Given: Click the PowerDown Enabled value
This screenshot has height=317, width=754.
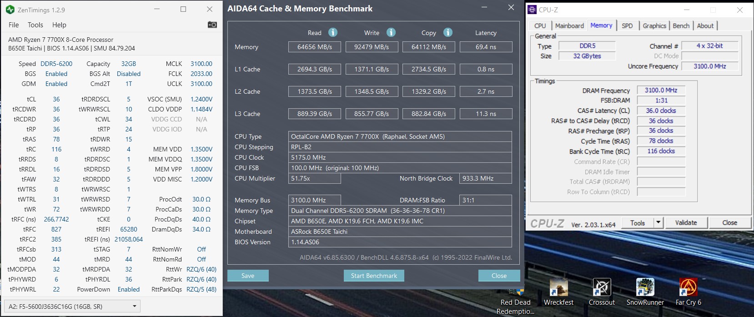Looking at the screenshot, I should (129, 289).
